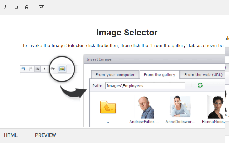The width and height of the screenshot is (229, 143).
Task: Click the "Image Selector" heading text
Action: click(127, 33)
